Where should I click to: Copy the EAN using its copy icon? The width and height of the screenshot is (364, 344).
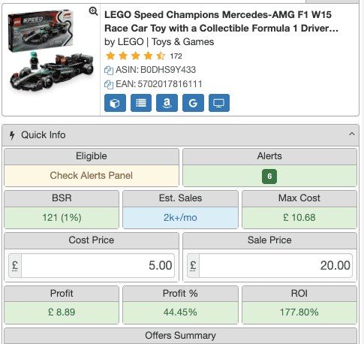109,85
